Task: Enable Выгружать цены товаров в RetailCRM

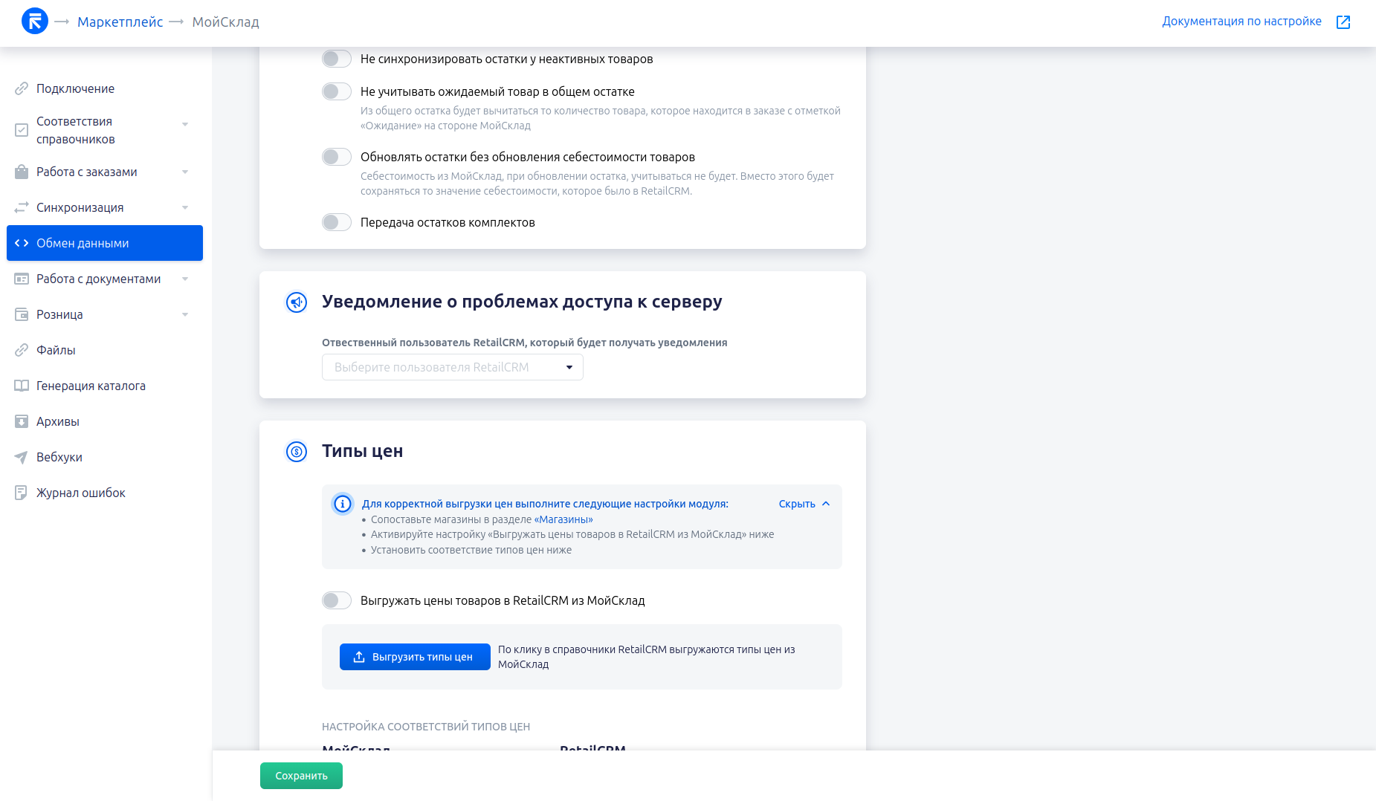Action: click(337, 600)
